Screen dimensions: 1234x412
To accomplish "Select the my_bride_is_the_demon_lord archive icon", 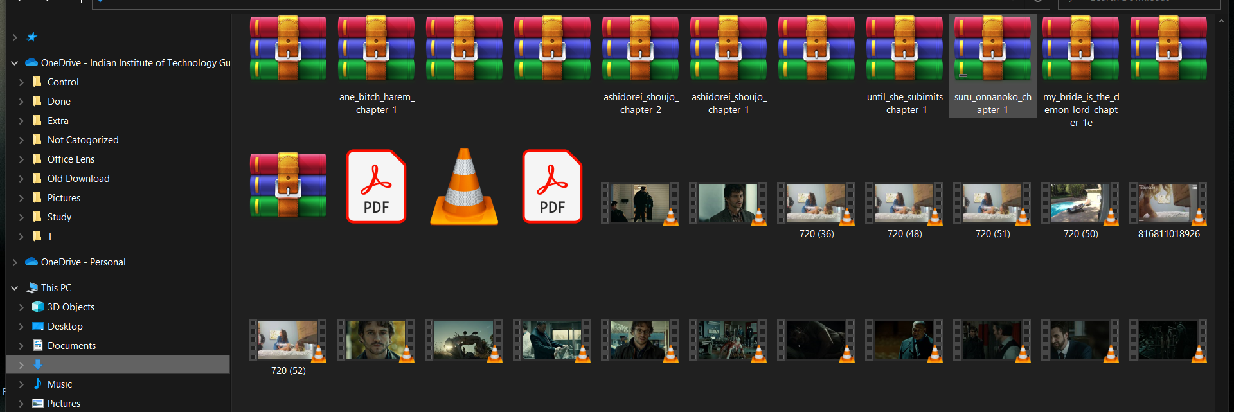I will pyautogui.click(x=1080, y=48).
